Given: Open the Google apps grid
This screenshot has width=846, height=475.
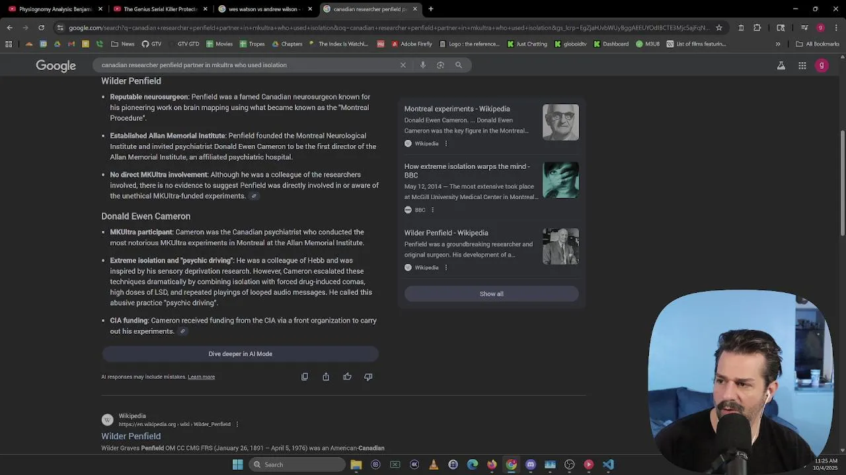Looking at the screenshot, I should pos(802,65).
